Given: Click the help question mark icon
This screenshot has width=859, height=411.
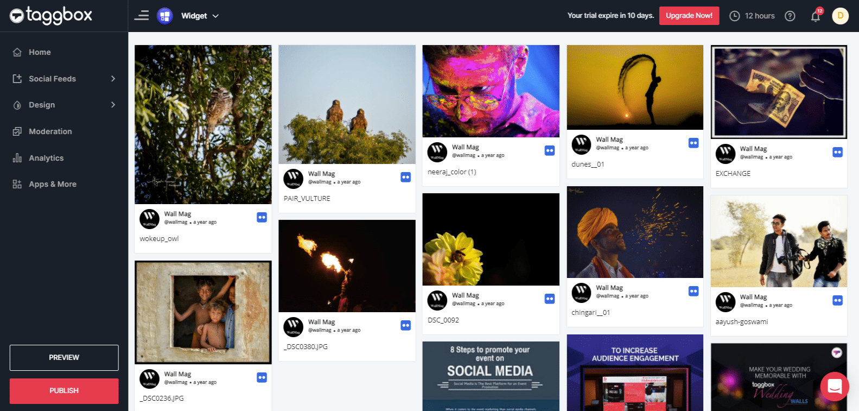Looking at the screenshot, I should [790, 16].
